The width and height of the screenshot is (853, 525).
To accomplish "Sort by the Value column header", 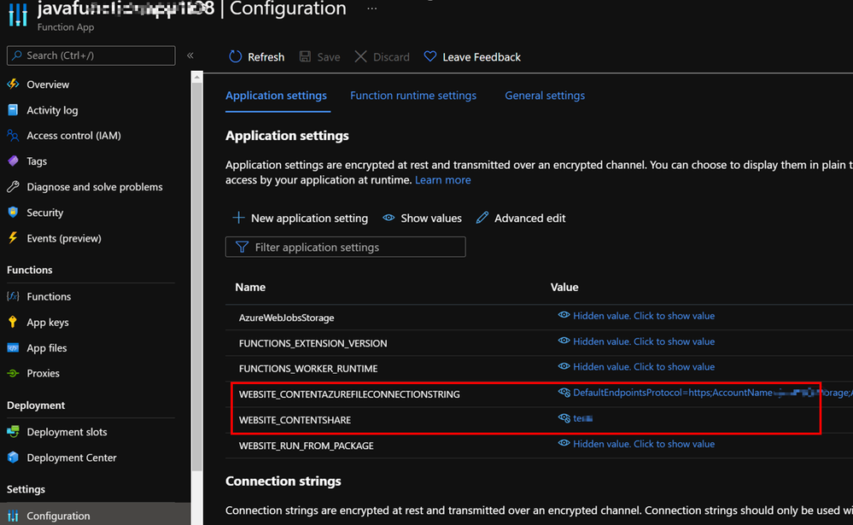I will [x=564, y=287].
